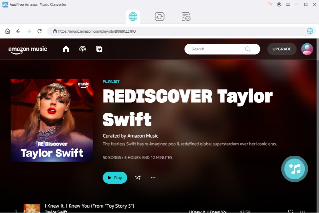Open the Amazon Music logo link
Image resolution: width=319 pixels, height=213 pixels.
(x=28, y=50)
